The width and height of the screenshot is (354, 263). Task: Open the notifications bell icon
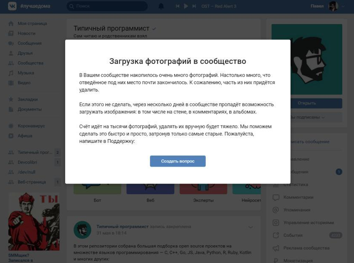click(161, 6)
